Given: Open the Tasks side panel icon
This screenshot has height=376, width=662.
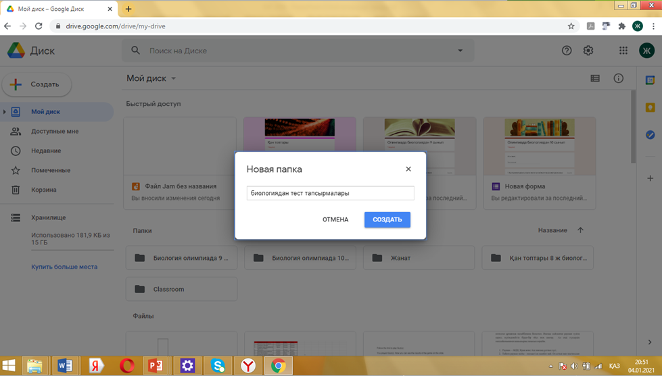Looking at the screenshot, I should pos(651,135).
